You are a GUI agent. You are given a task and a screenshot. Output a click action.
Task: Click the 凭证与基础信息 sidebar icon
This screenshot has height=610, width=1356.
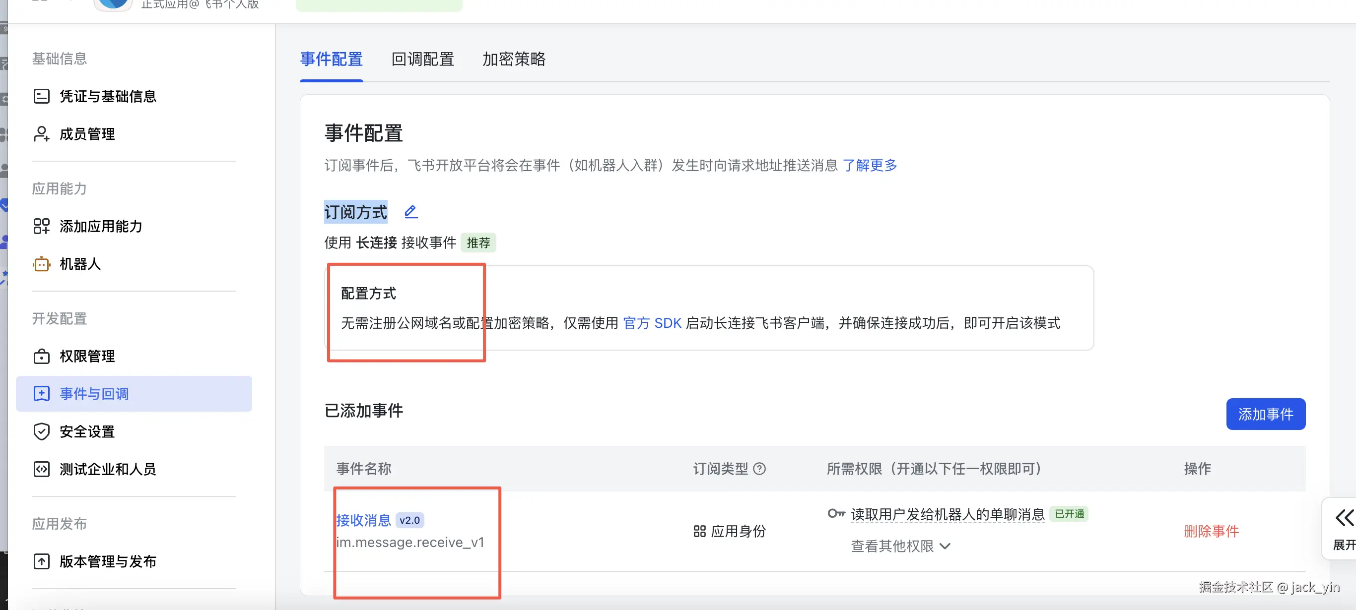pyautogui.click(x=42, y=96)
